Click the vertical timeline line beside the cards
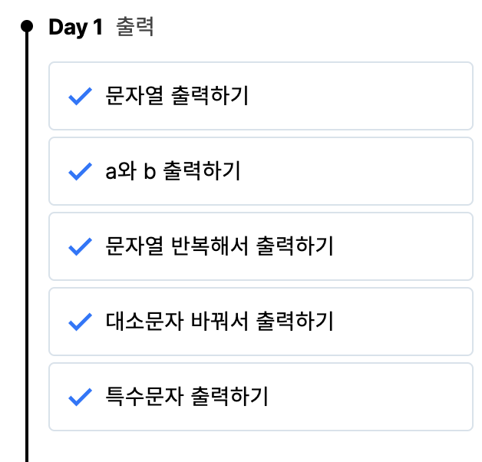 pyautogui.click(x=27, y=230)
